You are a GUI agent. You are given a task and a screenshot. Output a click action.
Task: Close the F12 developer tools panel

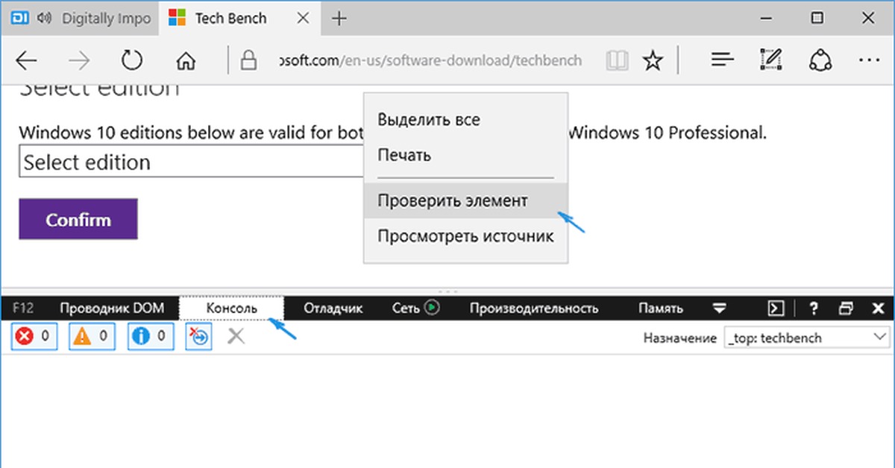(878, 308)
